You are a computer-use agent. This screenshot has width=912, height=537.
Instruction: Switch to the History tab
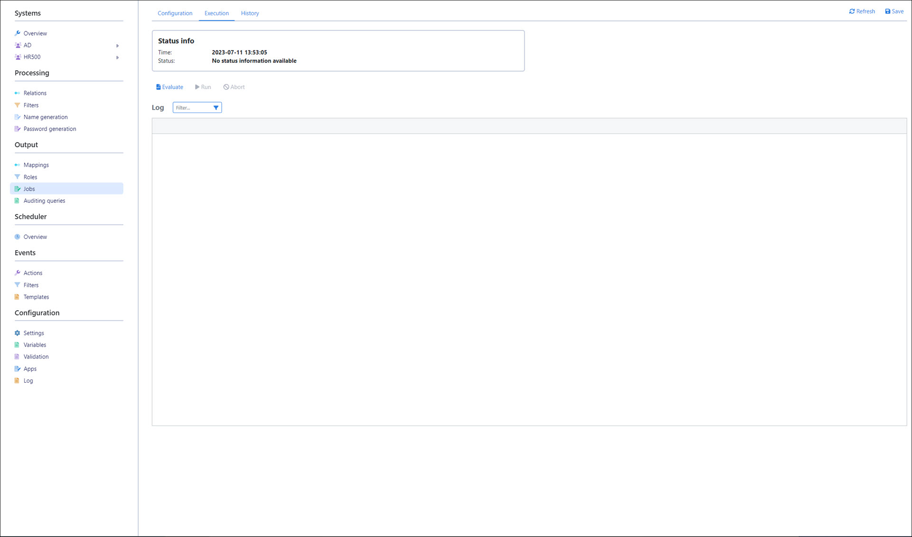(x=249, y=13)
